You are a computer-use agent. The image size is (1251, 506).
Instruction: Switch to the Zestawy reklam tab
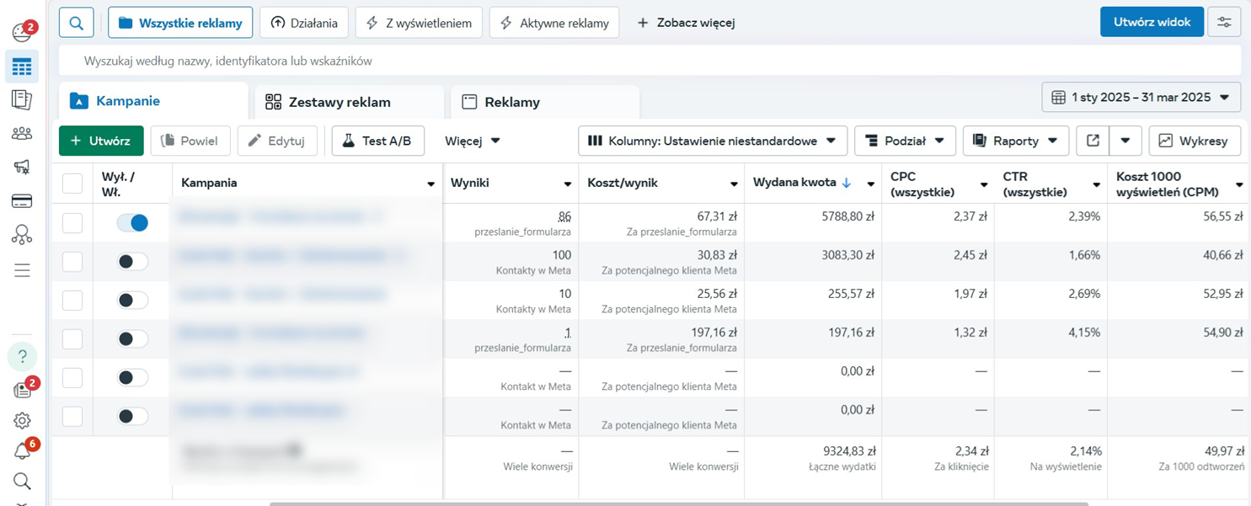[350, 102]
